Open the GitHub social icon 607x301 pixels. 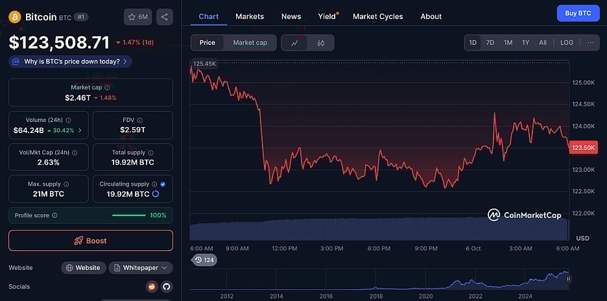pyautogui.click(x=167, y=287)
